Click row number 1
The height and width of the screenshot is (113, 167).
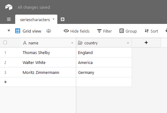click(x=5, y=53)
